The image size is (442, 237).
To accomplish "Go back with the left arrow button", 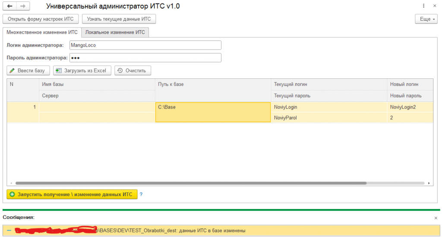I will point(9,6).
